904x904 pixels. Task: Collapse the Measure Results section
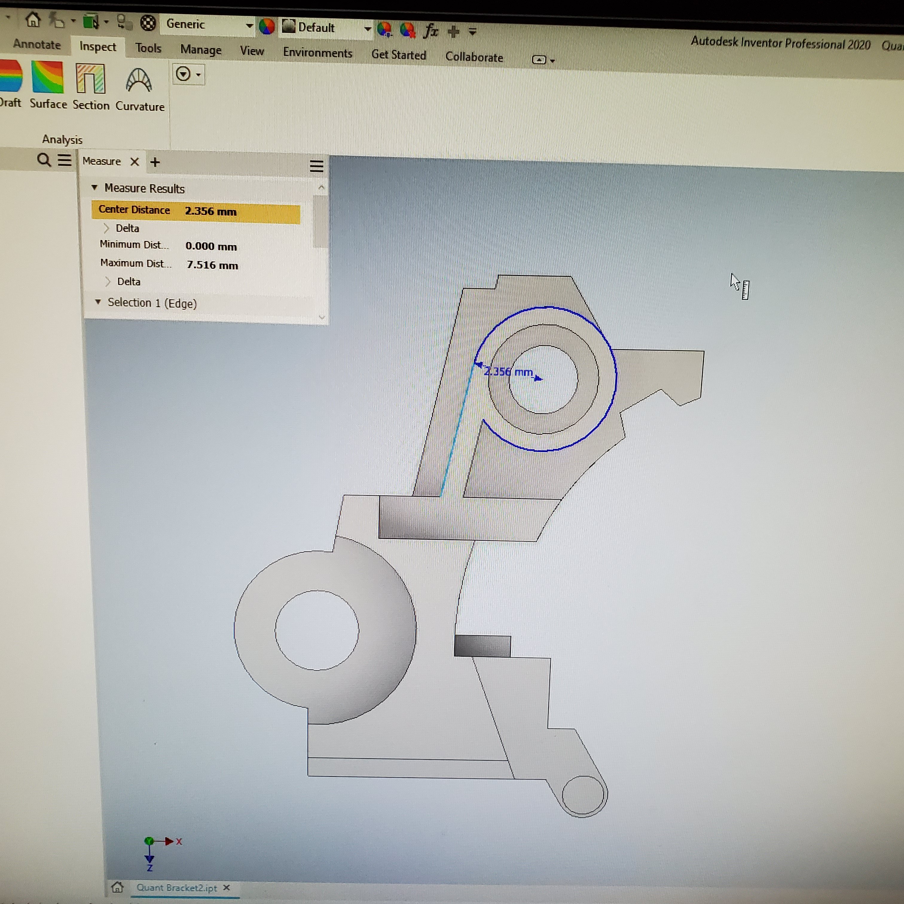(94, 188)
